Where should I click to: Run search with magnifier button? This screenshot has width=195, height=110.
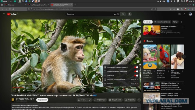point(123,14)
